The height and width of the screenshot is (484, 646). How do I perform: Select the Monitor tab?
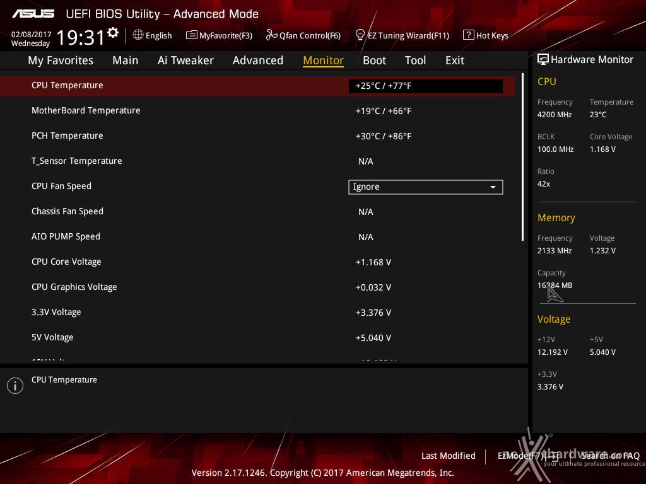click(323, 60)
